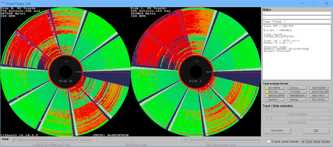
Task: Enable NORTHSTAR format analysis
Action: coord(318,92)
